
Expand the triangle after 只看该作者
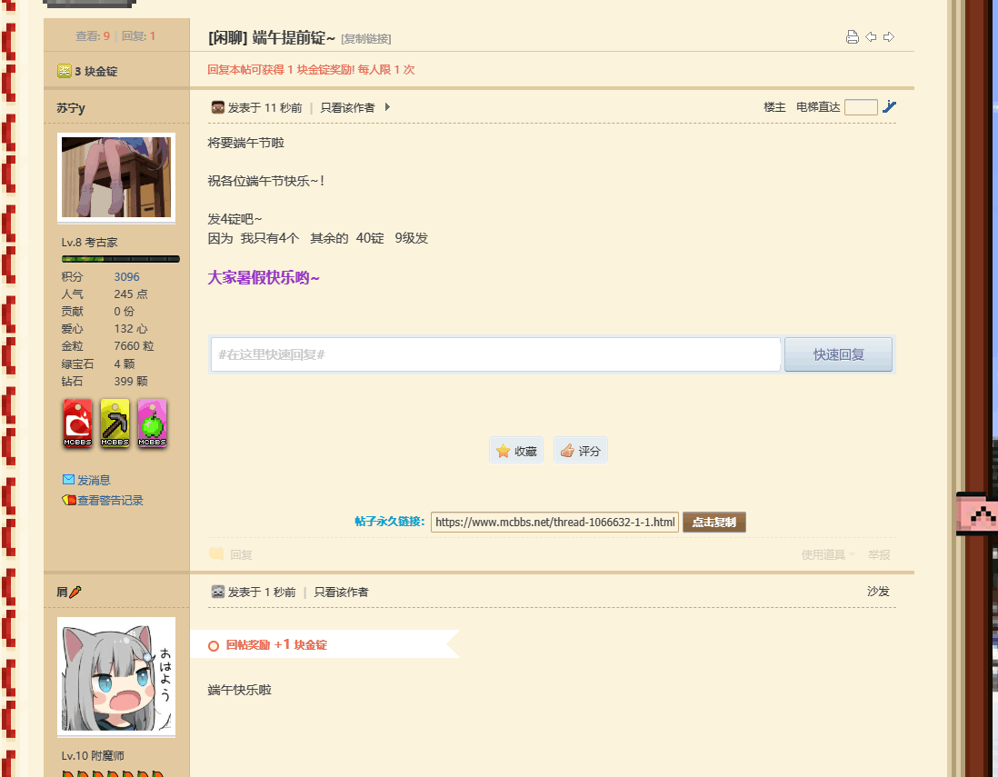pyautogui.click(x=387, y=107)
